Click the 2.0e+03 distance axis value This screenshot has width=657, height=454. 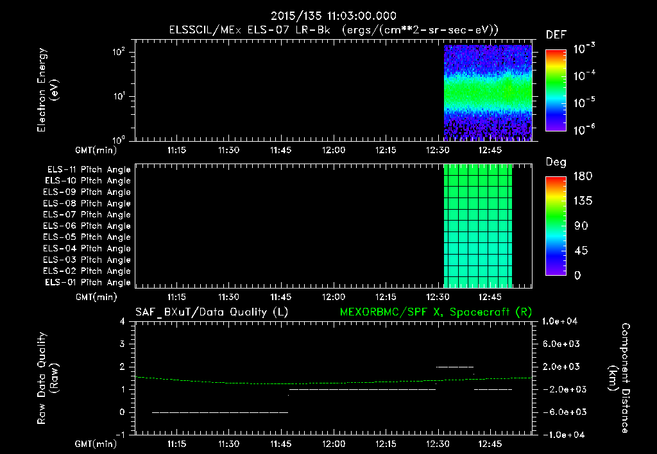561,367
